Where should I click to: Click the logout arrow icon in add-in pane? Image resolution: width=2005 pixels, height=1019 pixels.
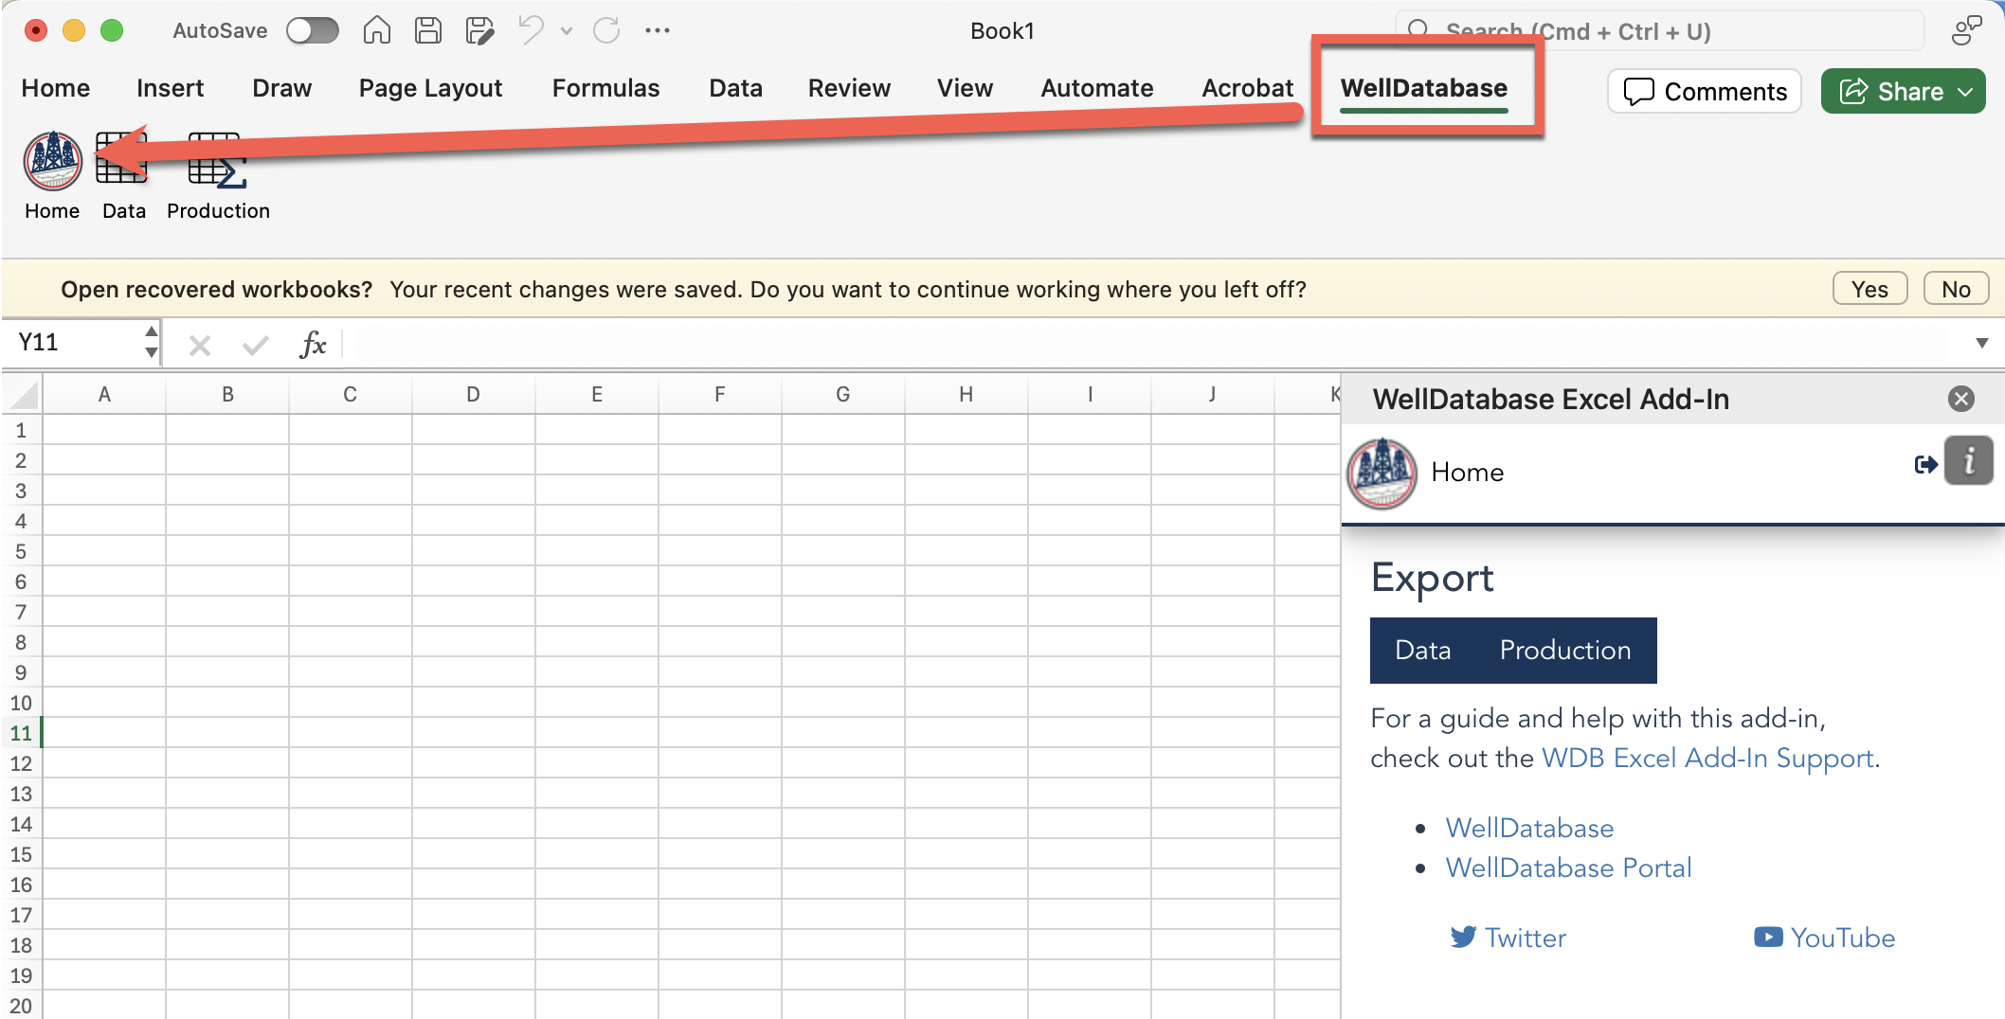(x=1925, y=464)
